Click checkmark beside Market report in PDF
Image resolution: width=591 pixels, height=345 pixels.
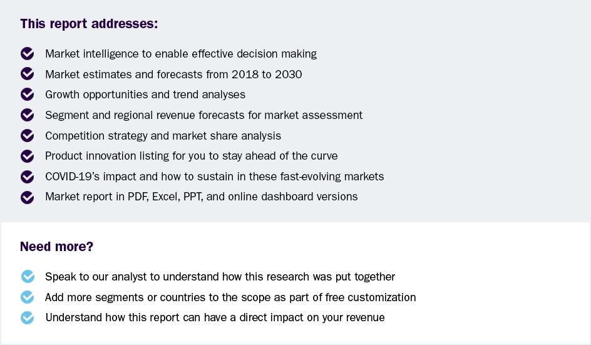click(27, 197)
